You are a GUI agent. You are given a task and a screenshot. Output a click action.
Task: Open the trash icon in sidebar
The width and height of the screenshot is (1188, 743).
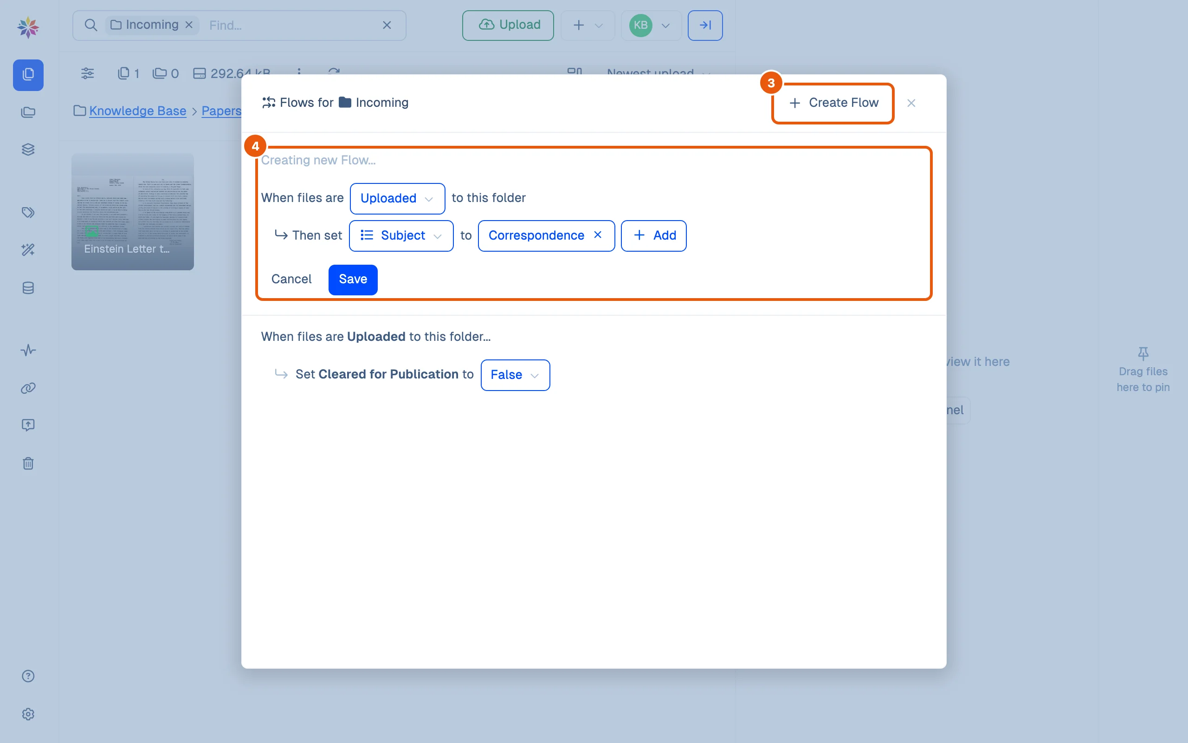28,463
